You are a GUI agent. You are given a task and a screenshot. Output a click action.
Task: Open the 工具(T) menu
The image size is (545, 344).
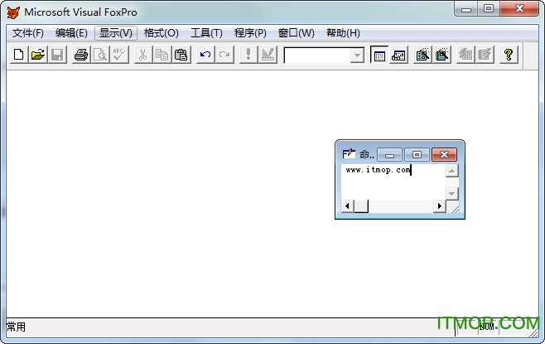(x=206, y=33)
